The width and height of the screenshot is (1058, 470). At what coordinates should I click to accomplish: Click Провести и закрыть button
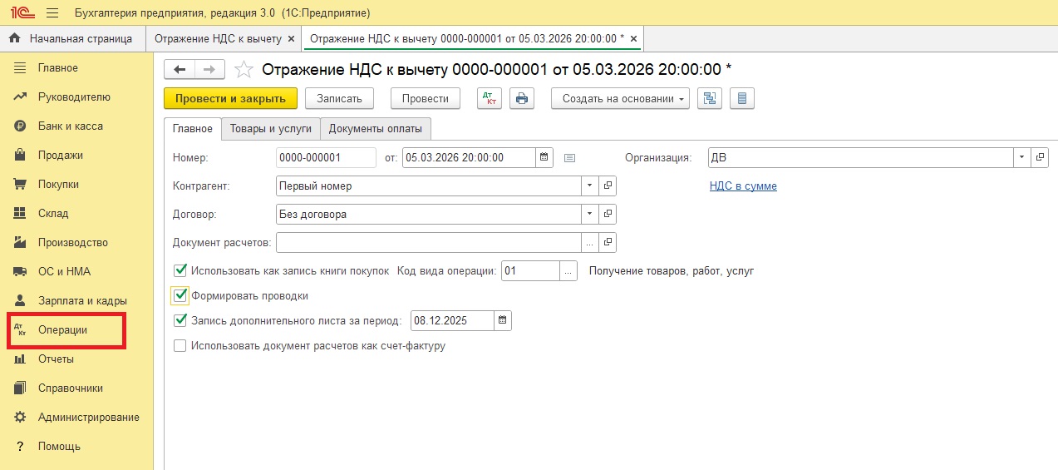(x=230, y=98)
